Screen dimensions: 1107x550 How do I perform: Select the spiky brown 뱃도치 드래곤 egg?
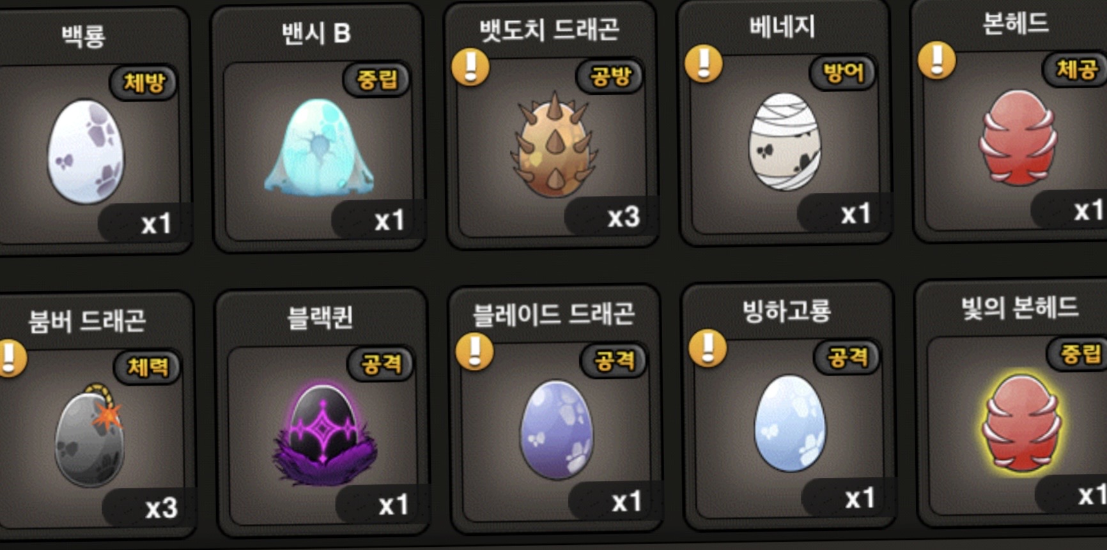[554, 144]
